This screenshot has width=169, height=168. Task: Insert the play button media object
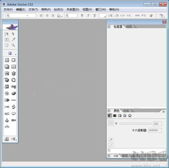click(7, 94)
